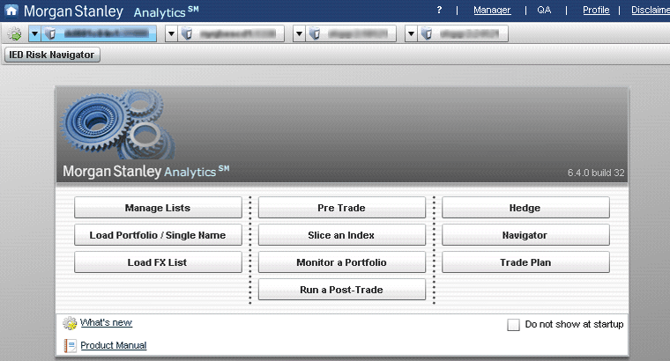Viewport: 670px width, 361px height.
Task: Click the green gear icon in the toolbar
Action: (x=14, y=33)
